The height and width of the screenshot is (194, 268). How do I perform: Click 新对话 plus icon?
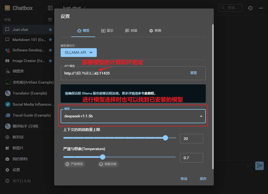(x=7, y=137)
